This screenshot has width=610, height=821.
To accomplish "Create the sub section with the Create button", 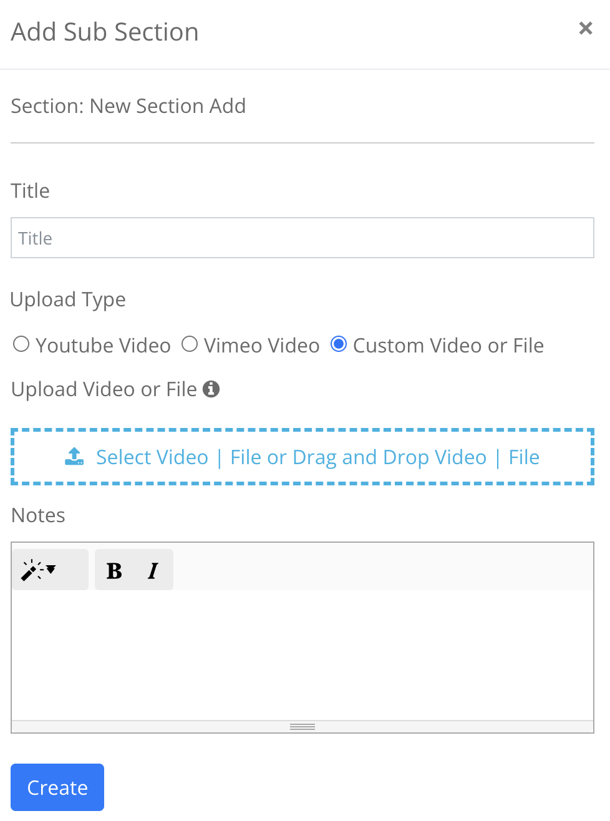I will [x=57, y=787].
